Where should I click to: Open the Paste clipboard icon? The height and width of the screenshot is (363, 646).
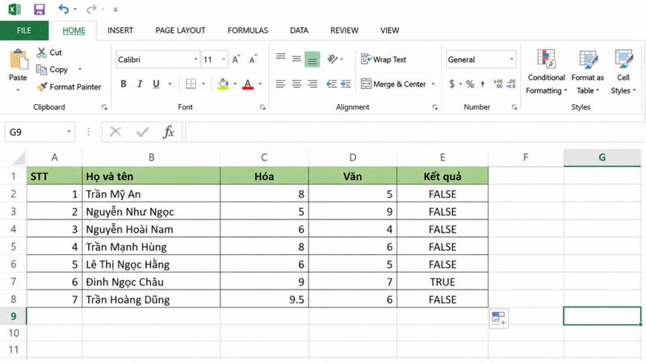pos(18,59)
